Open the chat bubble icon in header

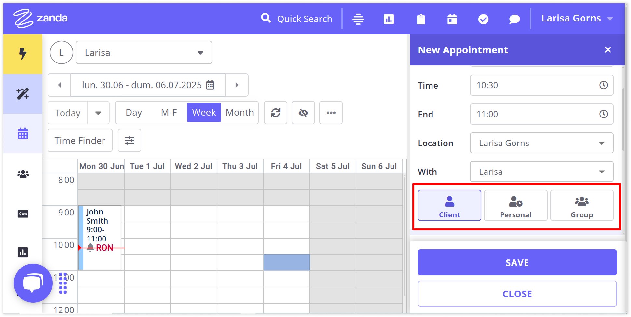click(x=514, y=19)
